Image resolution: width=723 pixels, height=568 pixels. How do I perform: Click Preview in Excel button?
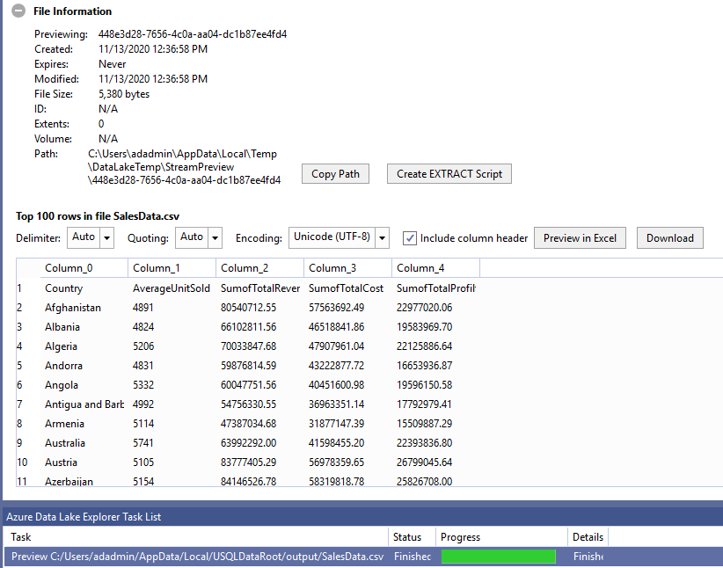580,238
